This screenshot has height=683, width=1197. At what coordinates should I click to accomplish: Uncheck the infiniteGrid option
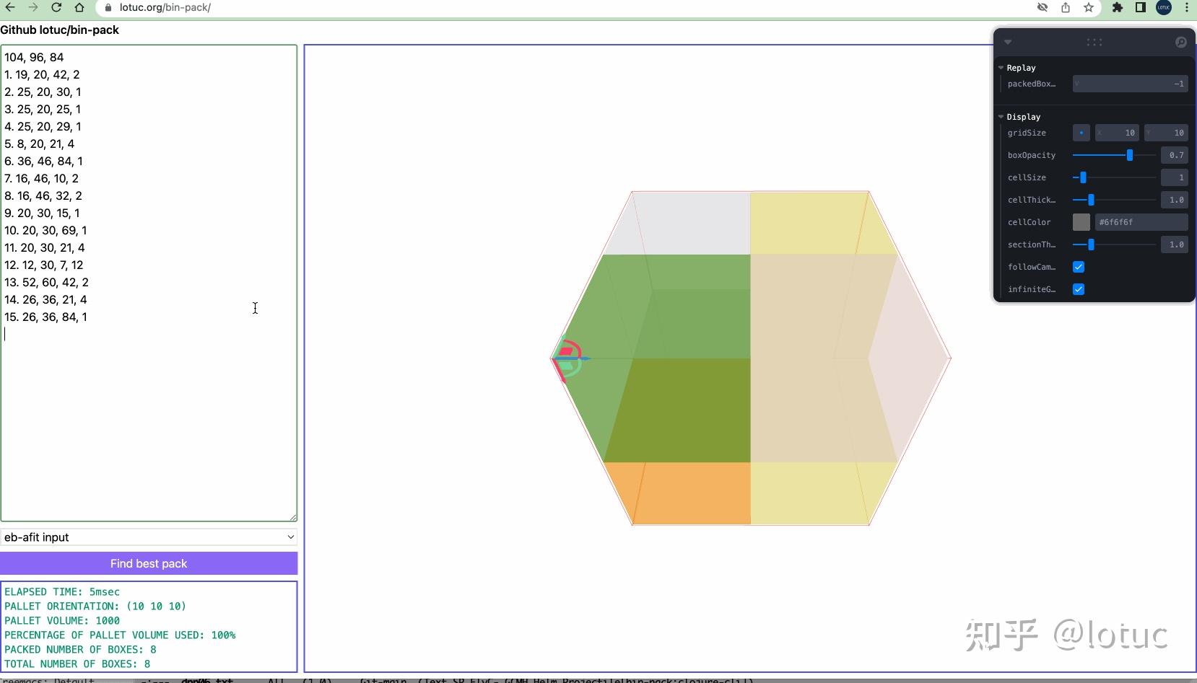coord(1079,289)
